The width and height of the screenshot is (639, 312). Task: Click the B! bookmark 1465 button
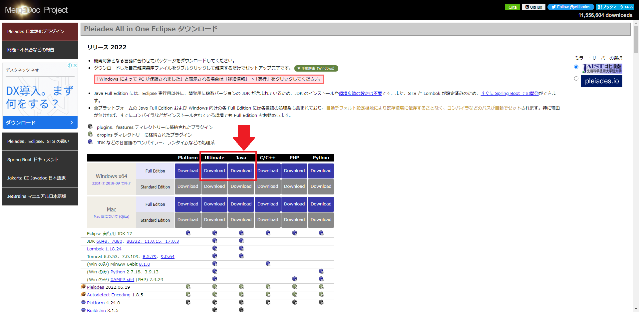pos(615,7)
